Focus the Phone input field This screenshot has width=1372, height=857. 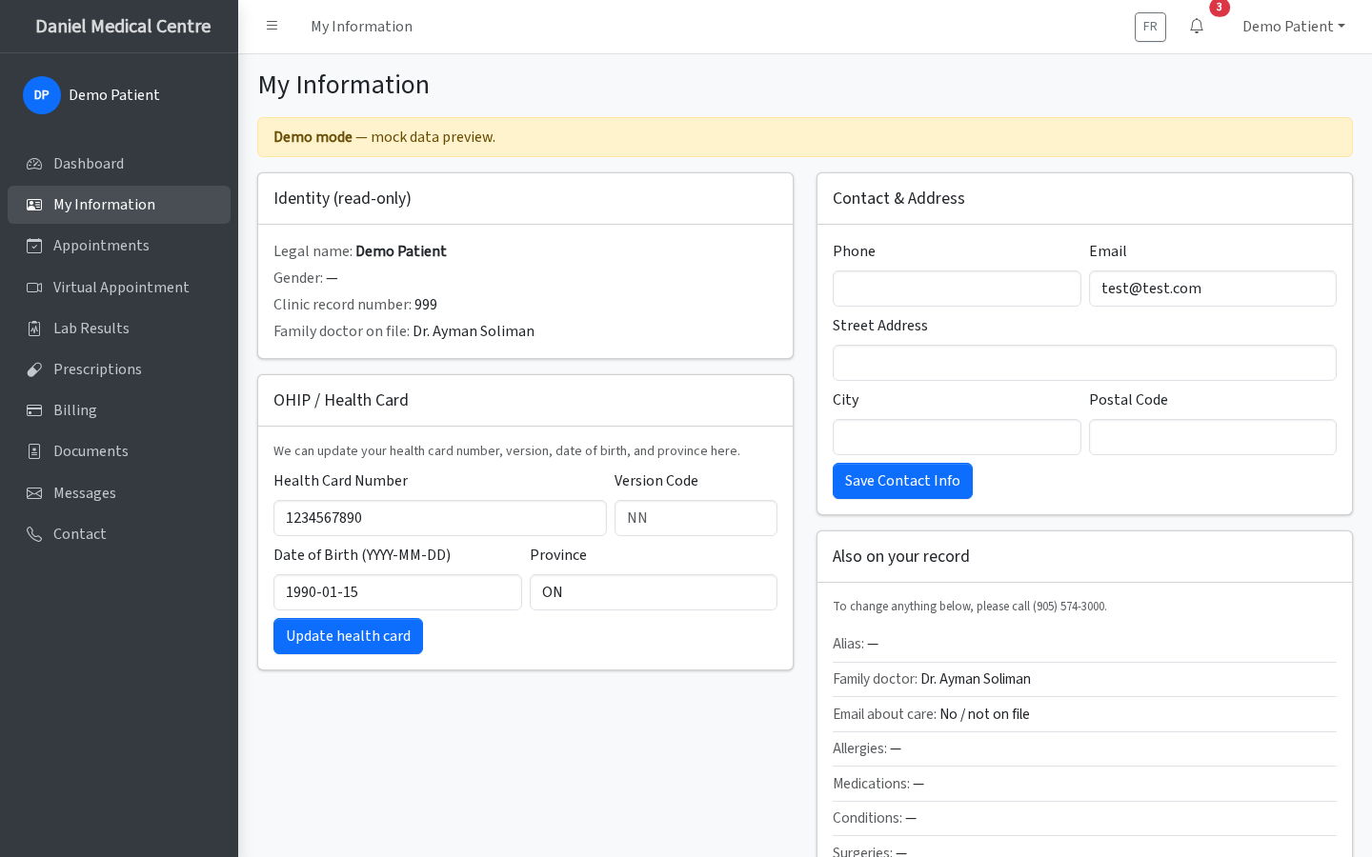click(x=957, y=289)
